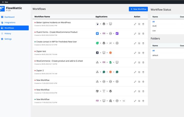Viewport: 184px width, 117px height.
Task: Click the filter icon in New Workflow row
Action: click(x=104, y=91)
